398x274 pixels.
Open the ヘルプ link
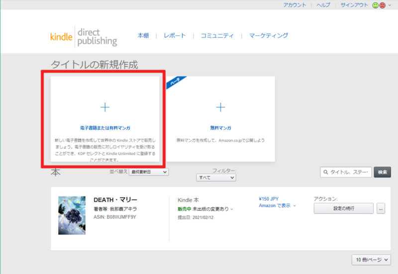323,5
